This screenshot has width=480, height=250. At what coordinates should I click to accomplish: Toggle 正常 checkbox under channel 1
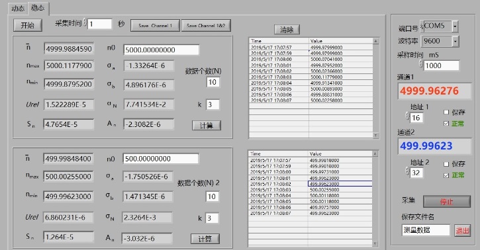[x=446, y=124]
